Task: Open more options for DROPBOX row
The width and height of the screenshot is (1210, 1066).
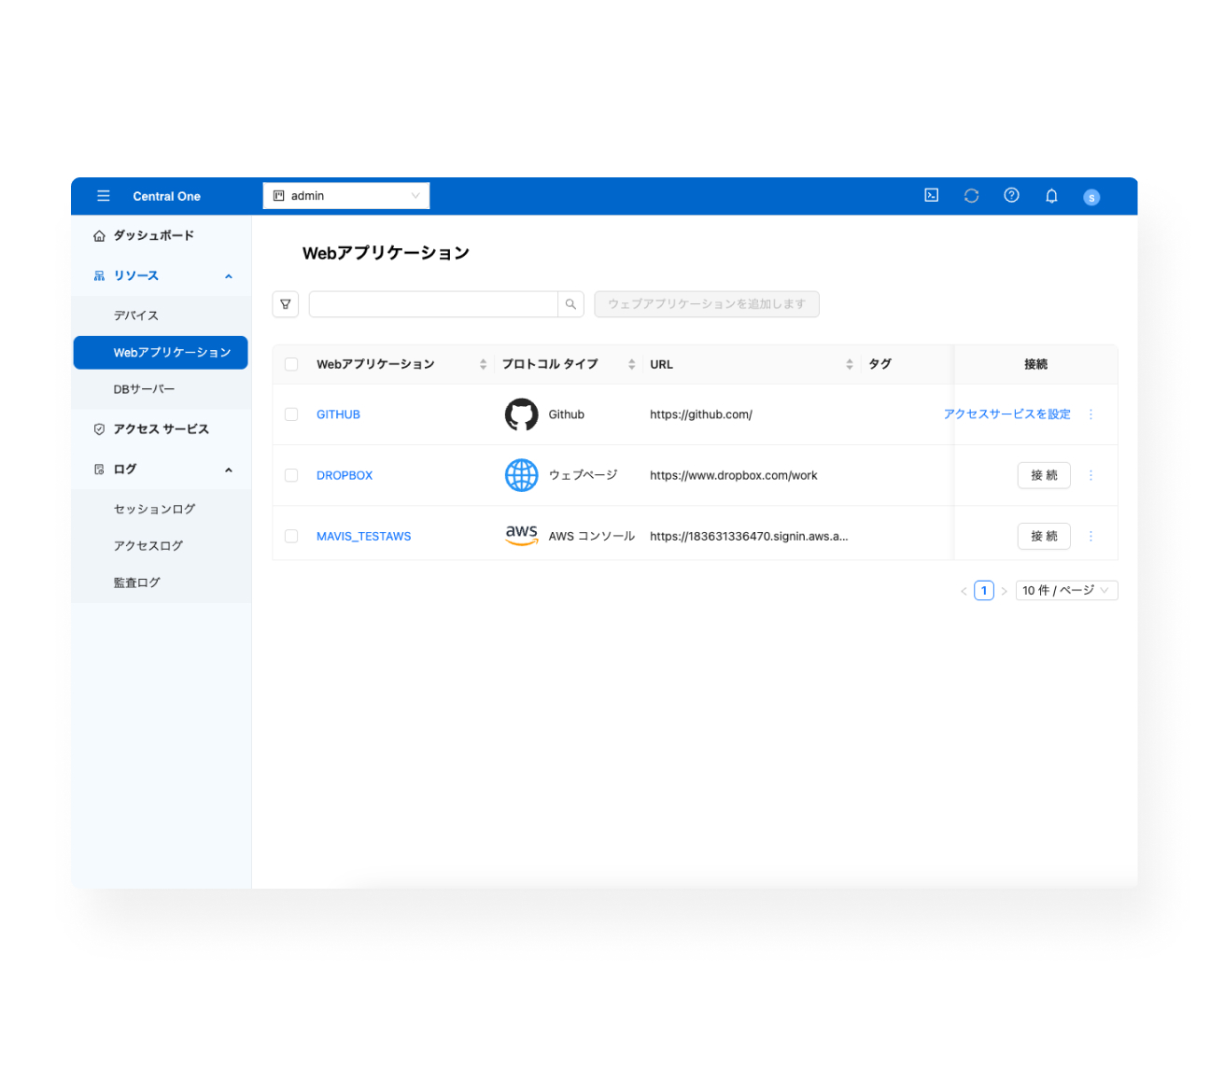Action: pyautogui.click(x=1090, y=475)
